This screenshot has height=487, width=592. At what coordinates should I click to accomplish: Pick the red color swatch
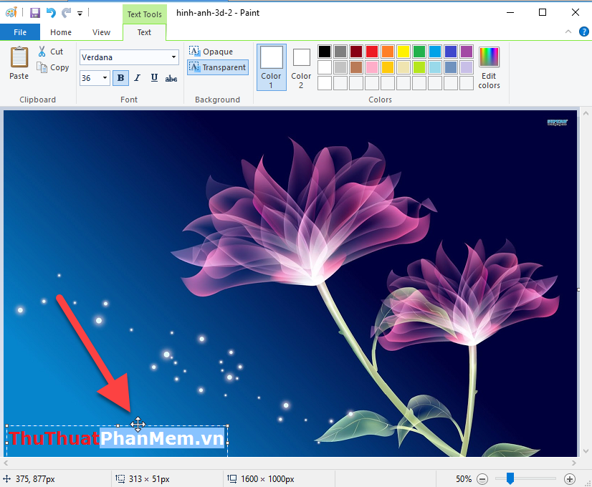pos(371,51)
